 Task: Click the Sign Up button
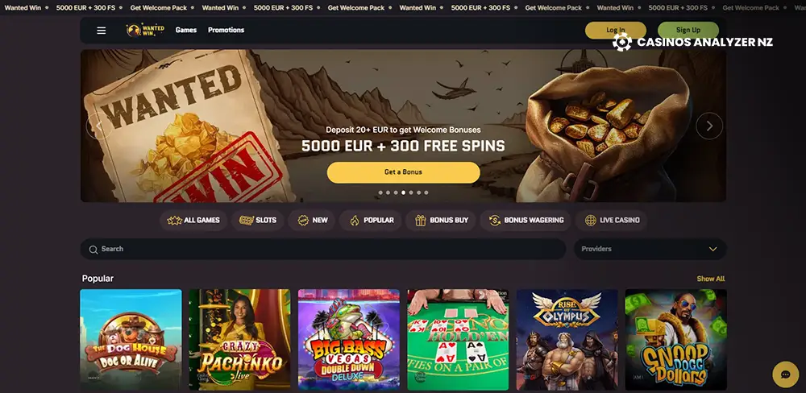[x=688, y=31]
